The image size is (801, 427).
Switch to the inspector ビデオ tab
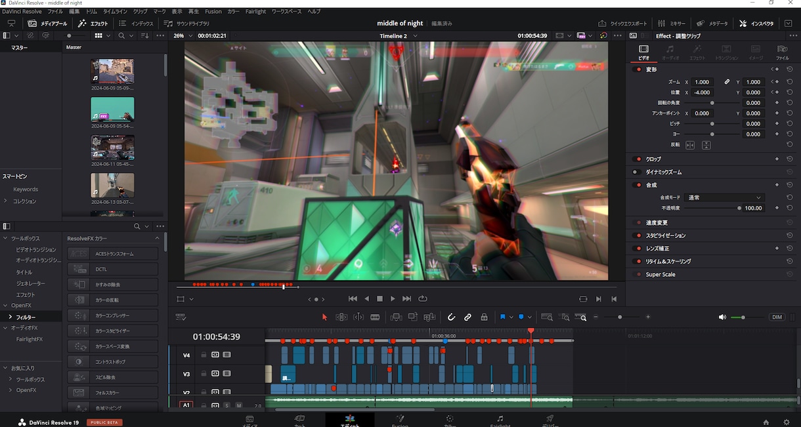pyautogui.click(x=643, y=52)
